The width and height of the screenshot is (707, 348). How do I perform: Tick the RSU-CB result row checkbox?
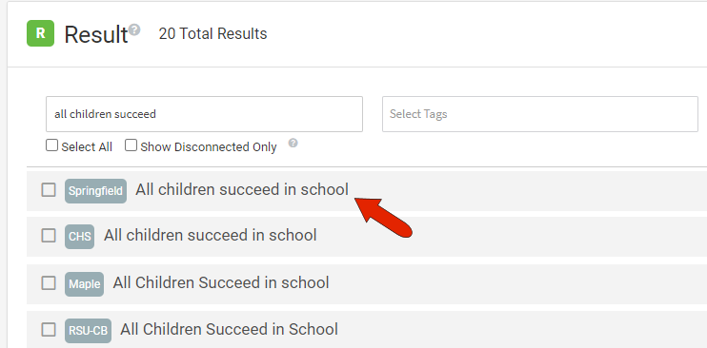click(49, 330)
